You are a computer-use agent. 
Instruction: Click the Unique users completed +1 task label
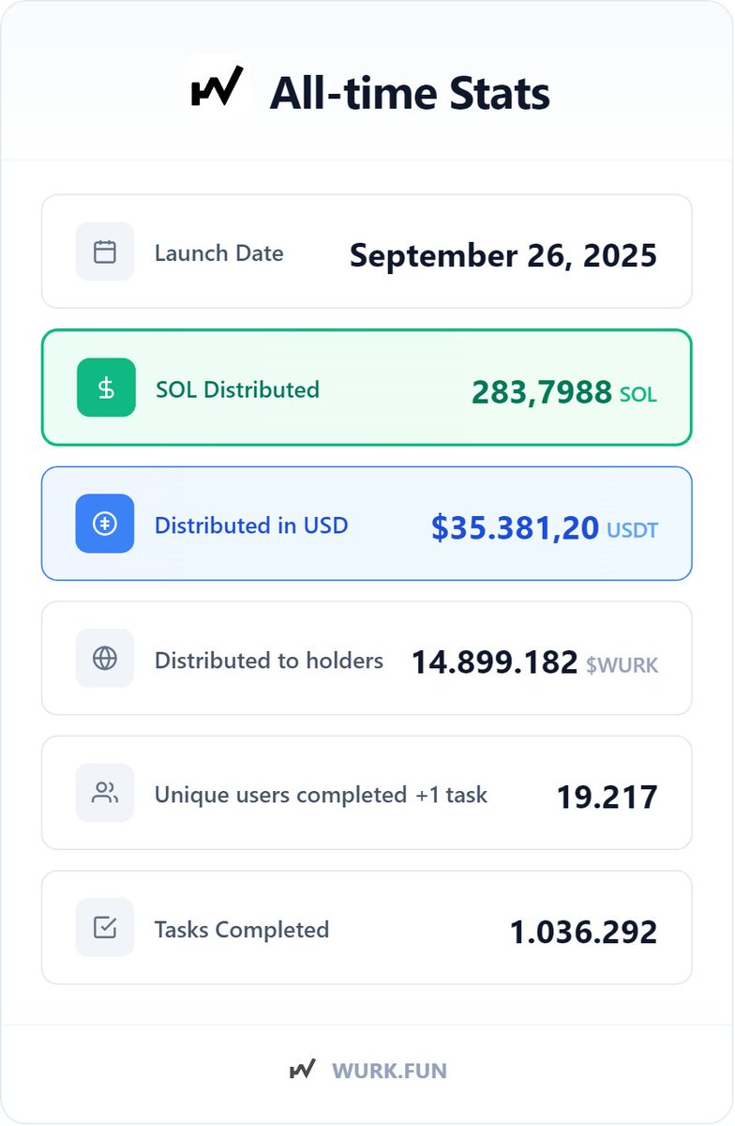(321, 795)
